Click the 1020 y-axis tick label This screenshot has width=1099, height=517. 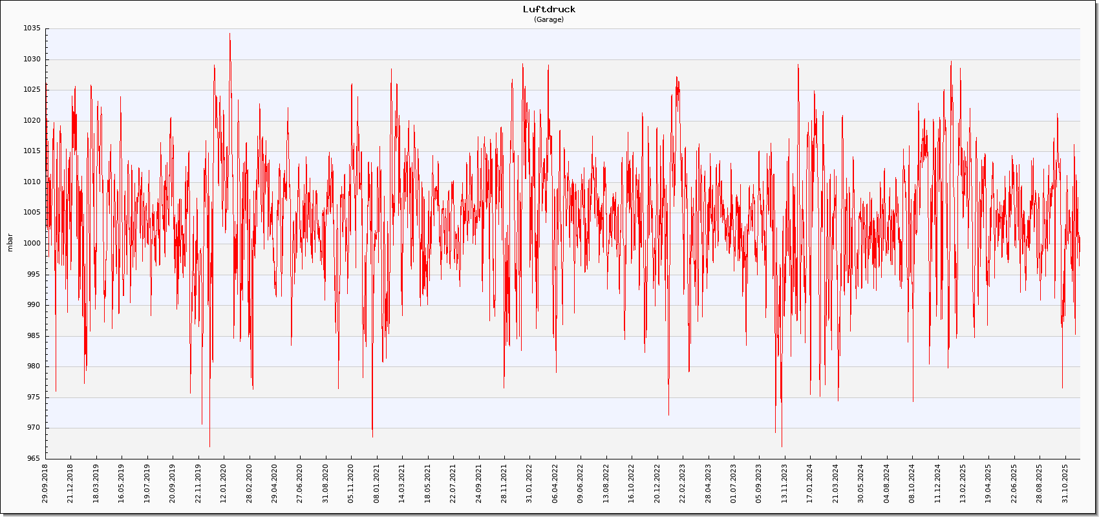click(32, 121)
